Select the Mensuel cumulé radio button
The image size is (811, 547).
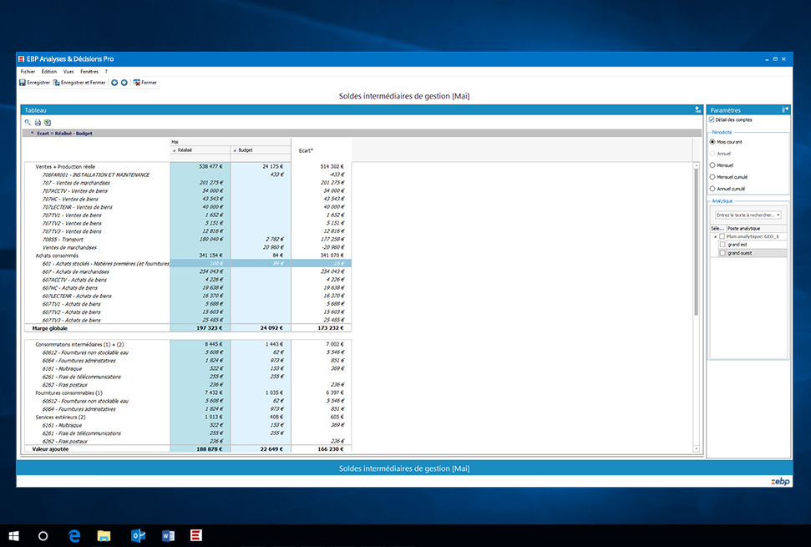712,177
